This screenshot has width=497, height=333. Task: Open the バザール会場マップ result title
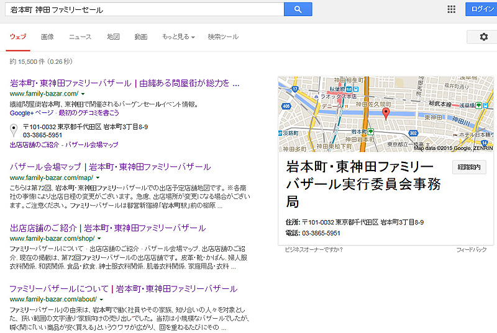click(x=110, y=167)
